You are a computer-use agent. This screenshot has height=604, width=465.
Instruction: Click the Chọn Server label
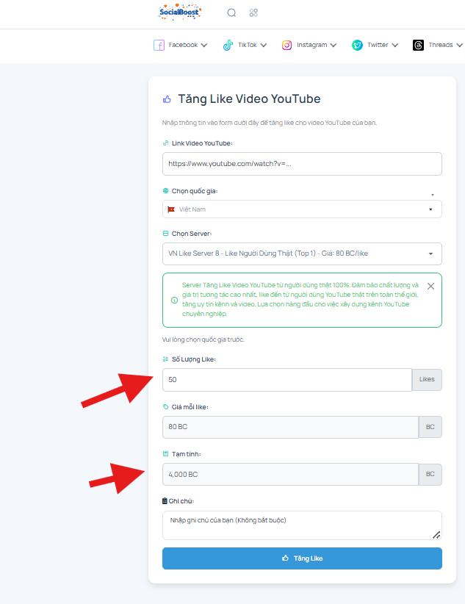192,234
